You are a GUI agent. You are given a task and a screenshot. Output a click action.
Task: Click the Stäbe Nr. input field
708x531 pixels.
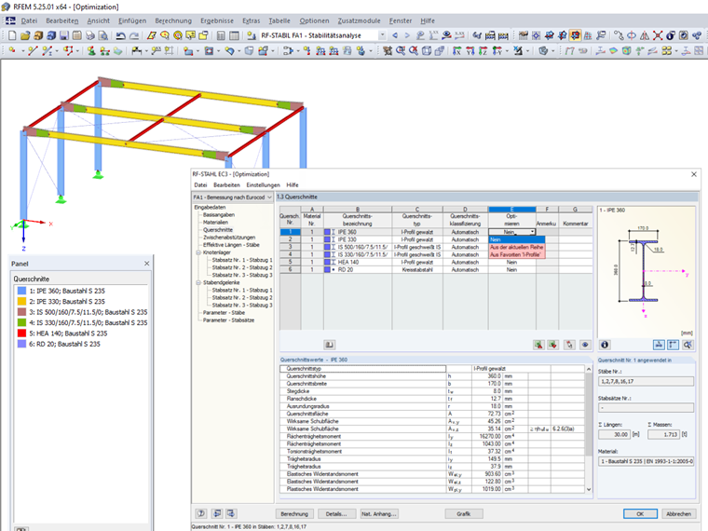click(646, 382)
